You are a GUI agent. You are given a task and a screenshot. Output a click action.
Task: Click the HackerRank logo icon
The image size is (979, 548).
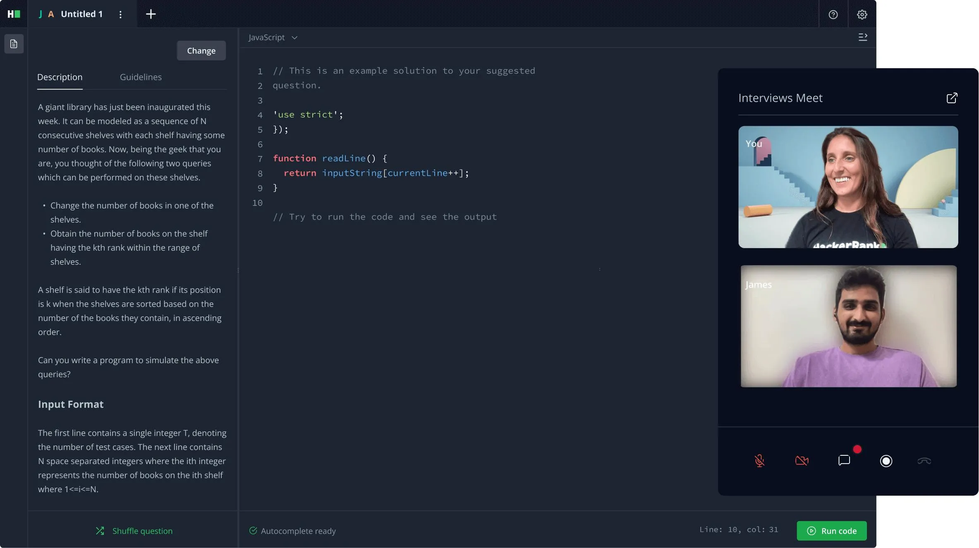pos(14,14)
